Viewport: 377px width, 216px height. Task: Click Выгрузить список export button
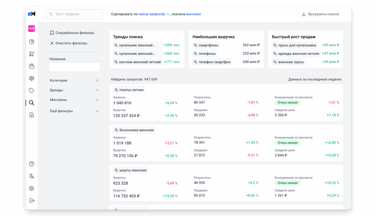tap(320, 14)
